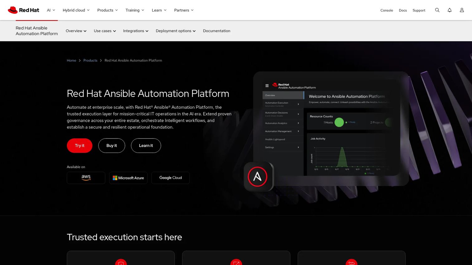Expand the AI menu

(x=51, y=10)
